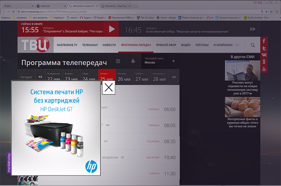The image size is (281, 186).
Task: Open the 11:30 news row
Action: click(x=140, y=174)
